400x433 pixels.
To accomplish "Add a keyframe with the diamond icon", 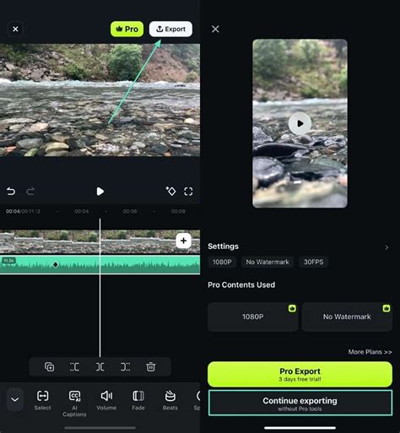I will tap(170, 191).
